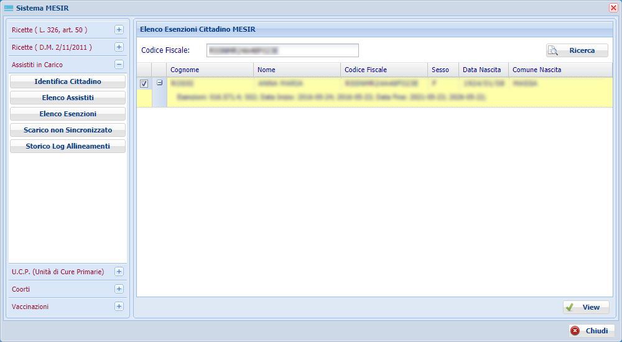This screenshot has height=342, width=622.
Task: Open the Elenco Assistiti list
Action: tap(68, 98)
